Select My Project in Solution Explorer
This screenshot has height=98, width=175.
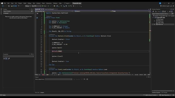point(161,19)
